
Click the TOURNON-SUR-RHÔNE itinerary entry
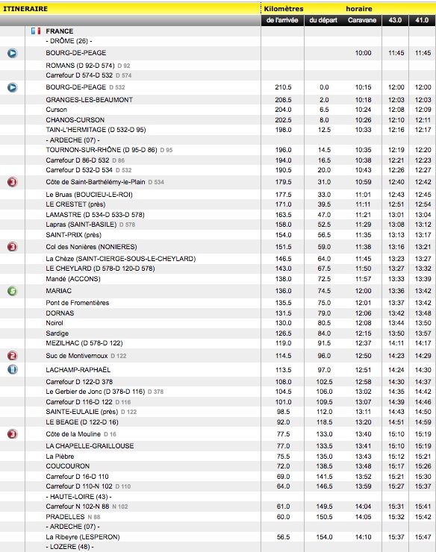pos(102,150)
